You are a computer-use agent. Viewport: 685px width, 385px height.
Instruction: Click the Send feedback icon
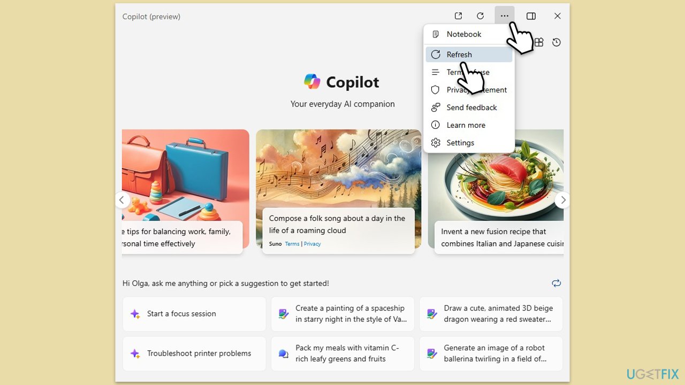tap(436, 107)
